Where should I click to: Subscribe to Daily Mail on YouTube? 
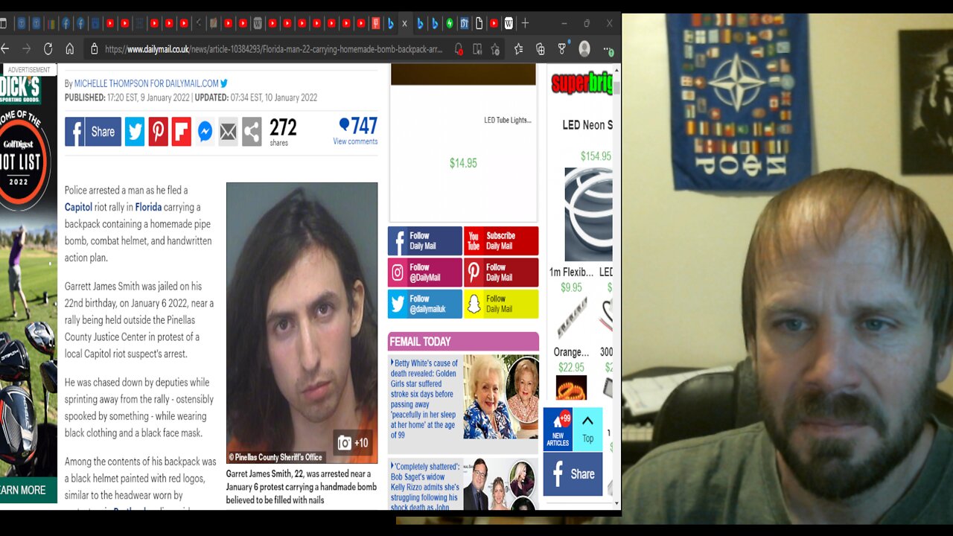pos(501,241)
